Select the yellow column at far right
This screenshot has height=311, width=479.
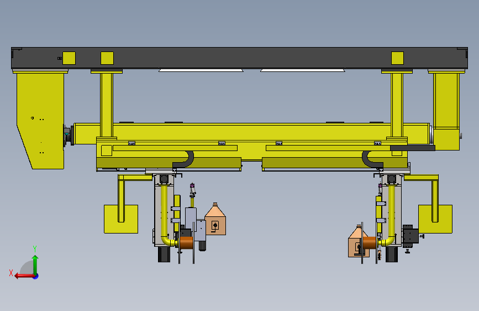click(x=446, y=110)
